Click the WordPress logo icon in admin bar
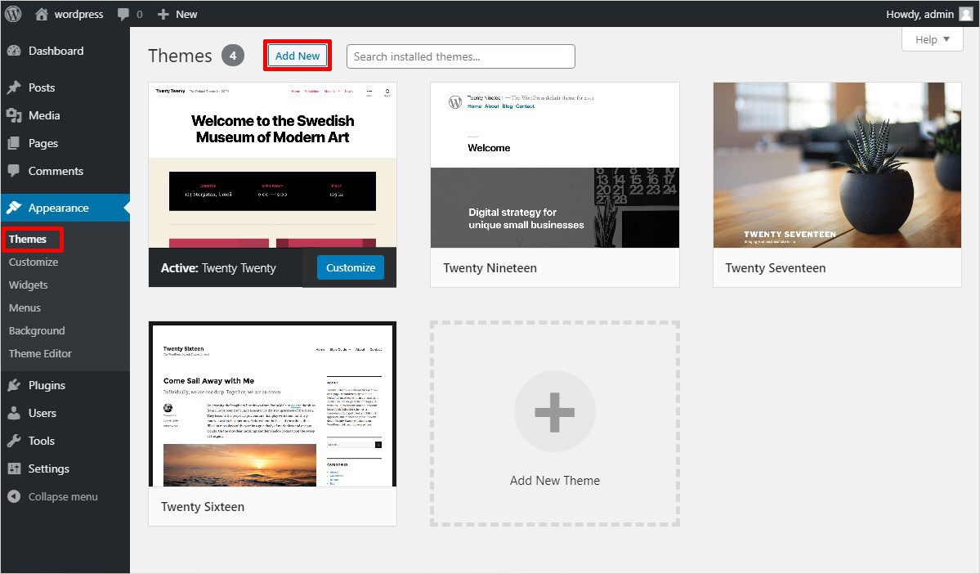The image size is (980, 574). point(14,14)
